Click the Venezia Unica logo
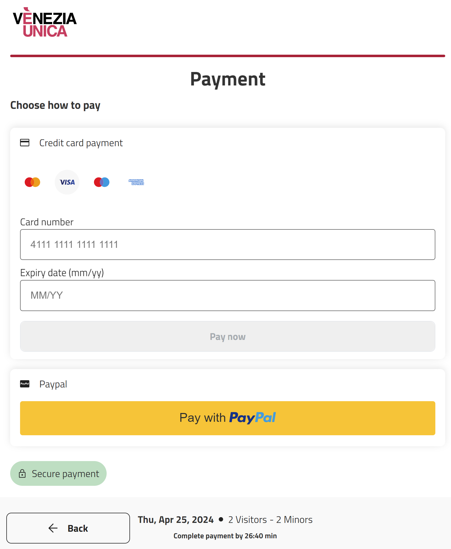The height and width of the screenshot is (549, 451). click(x=45, y=23)
